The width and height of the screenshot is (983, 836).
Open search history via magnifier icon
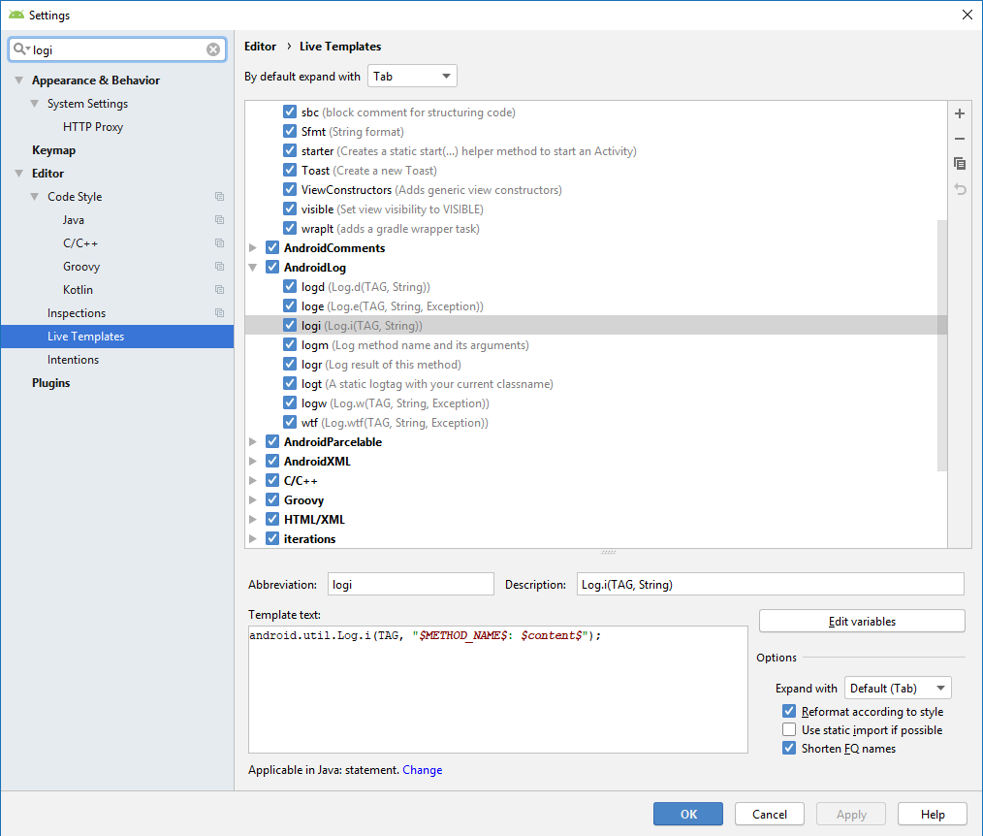[x=21, y=48]
